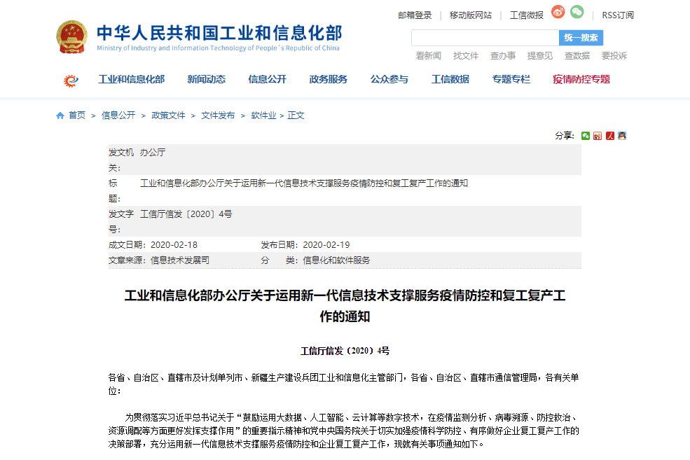Screen dimensions: 690x460
Task: Select 要投诉 search category
Action: 614,56
